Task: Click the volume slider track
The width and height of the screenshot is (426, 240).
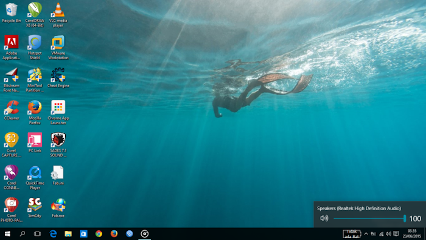Action: 369,218
